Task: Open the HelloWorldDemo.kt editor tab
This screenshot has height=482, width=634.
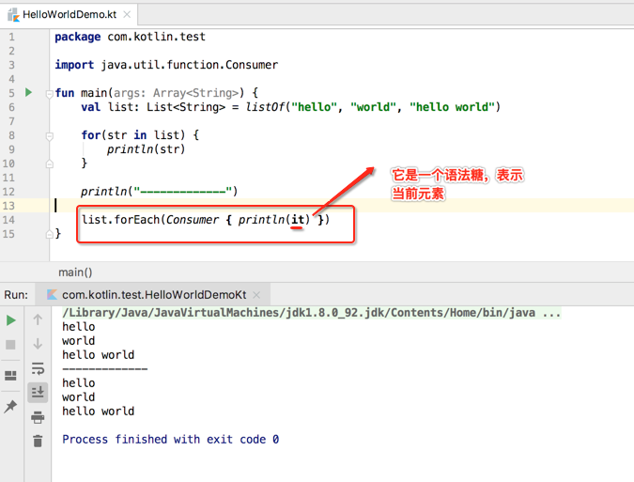Action: pos(70,14)
